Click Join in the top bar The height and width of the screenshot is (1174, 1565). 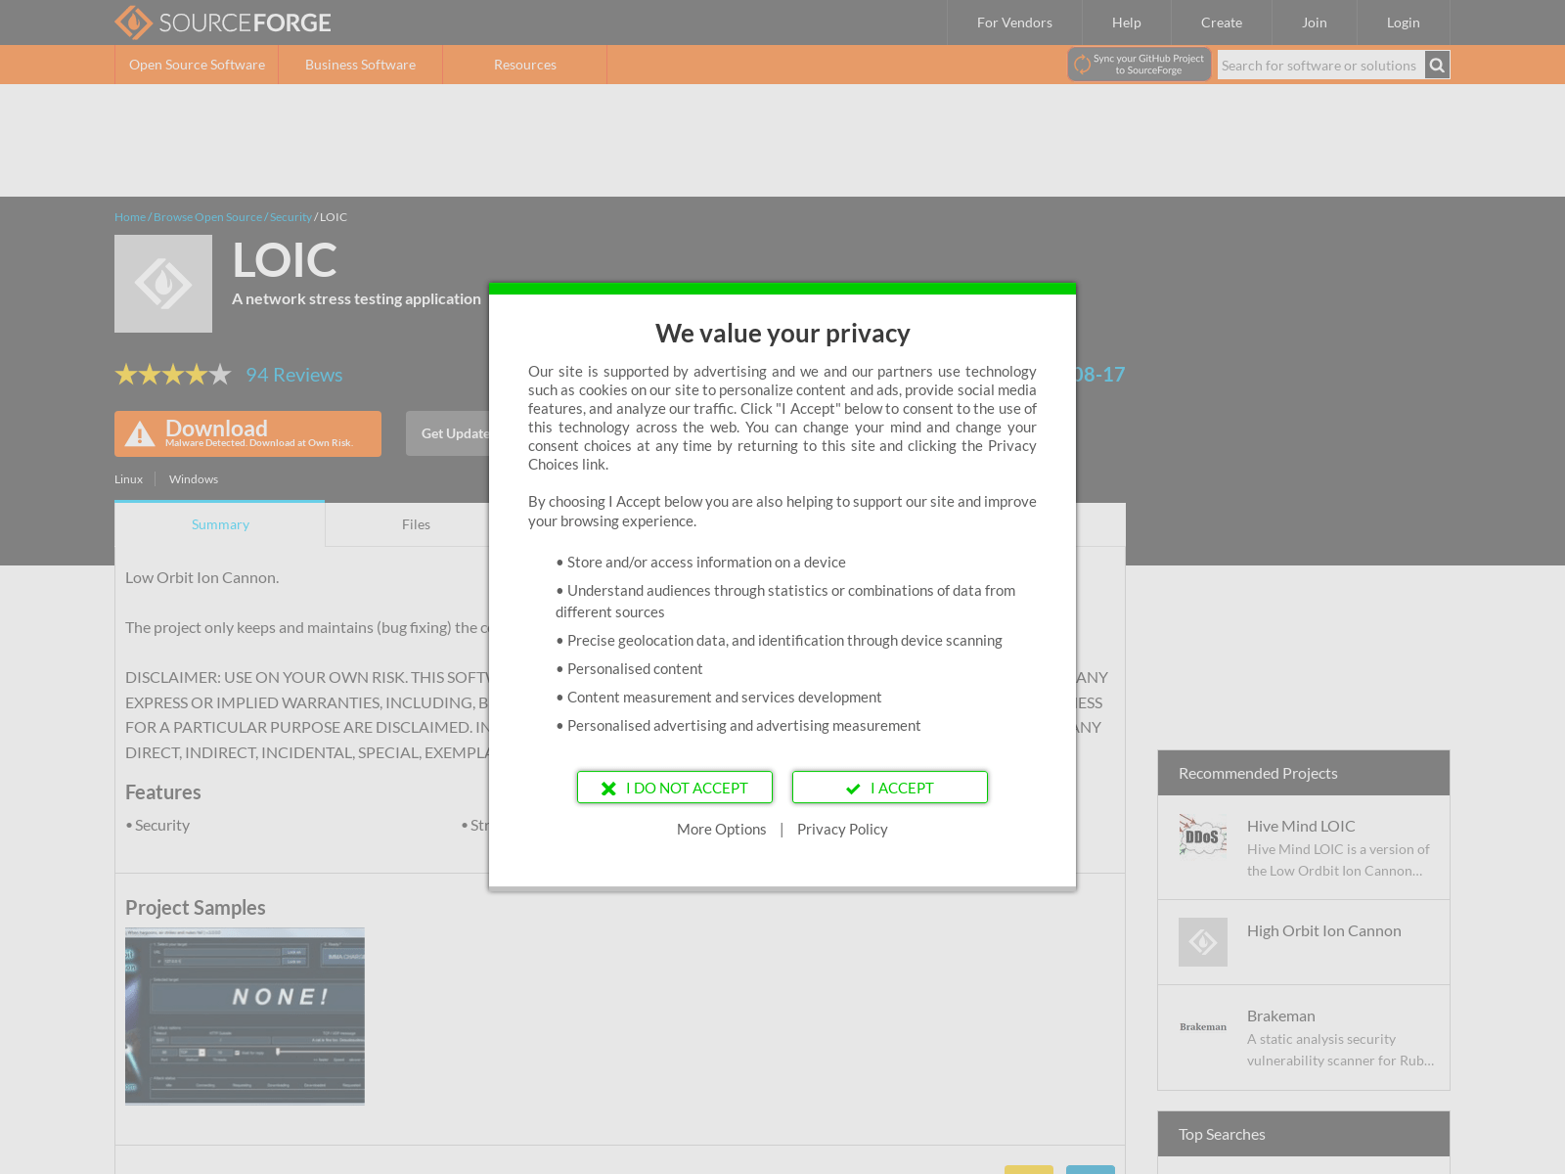coord(1315,23)
